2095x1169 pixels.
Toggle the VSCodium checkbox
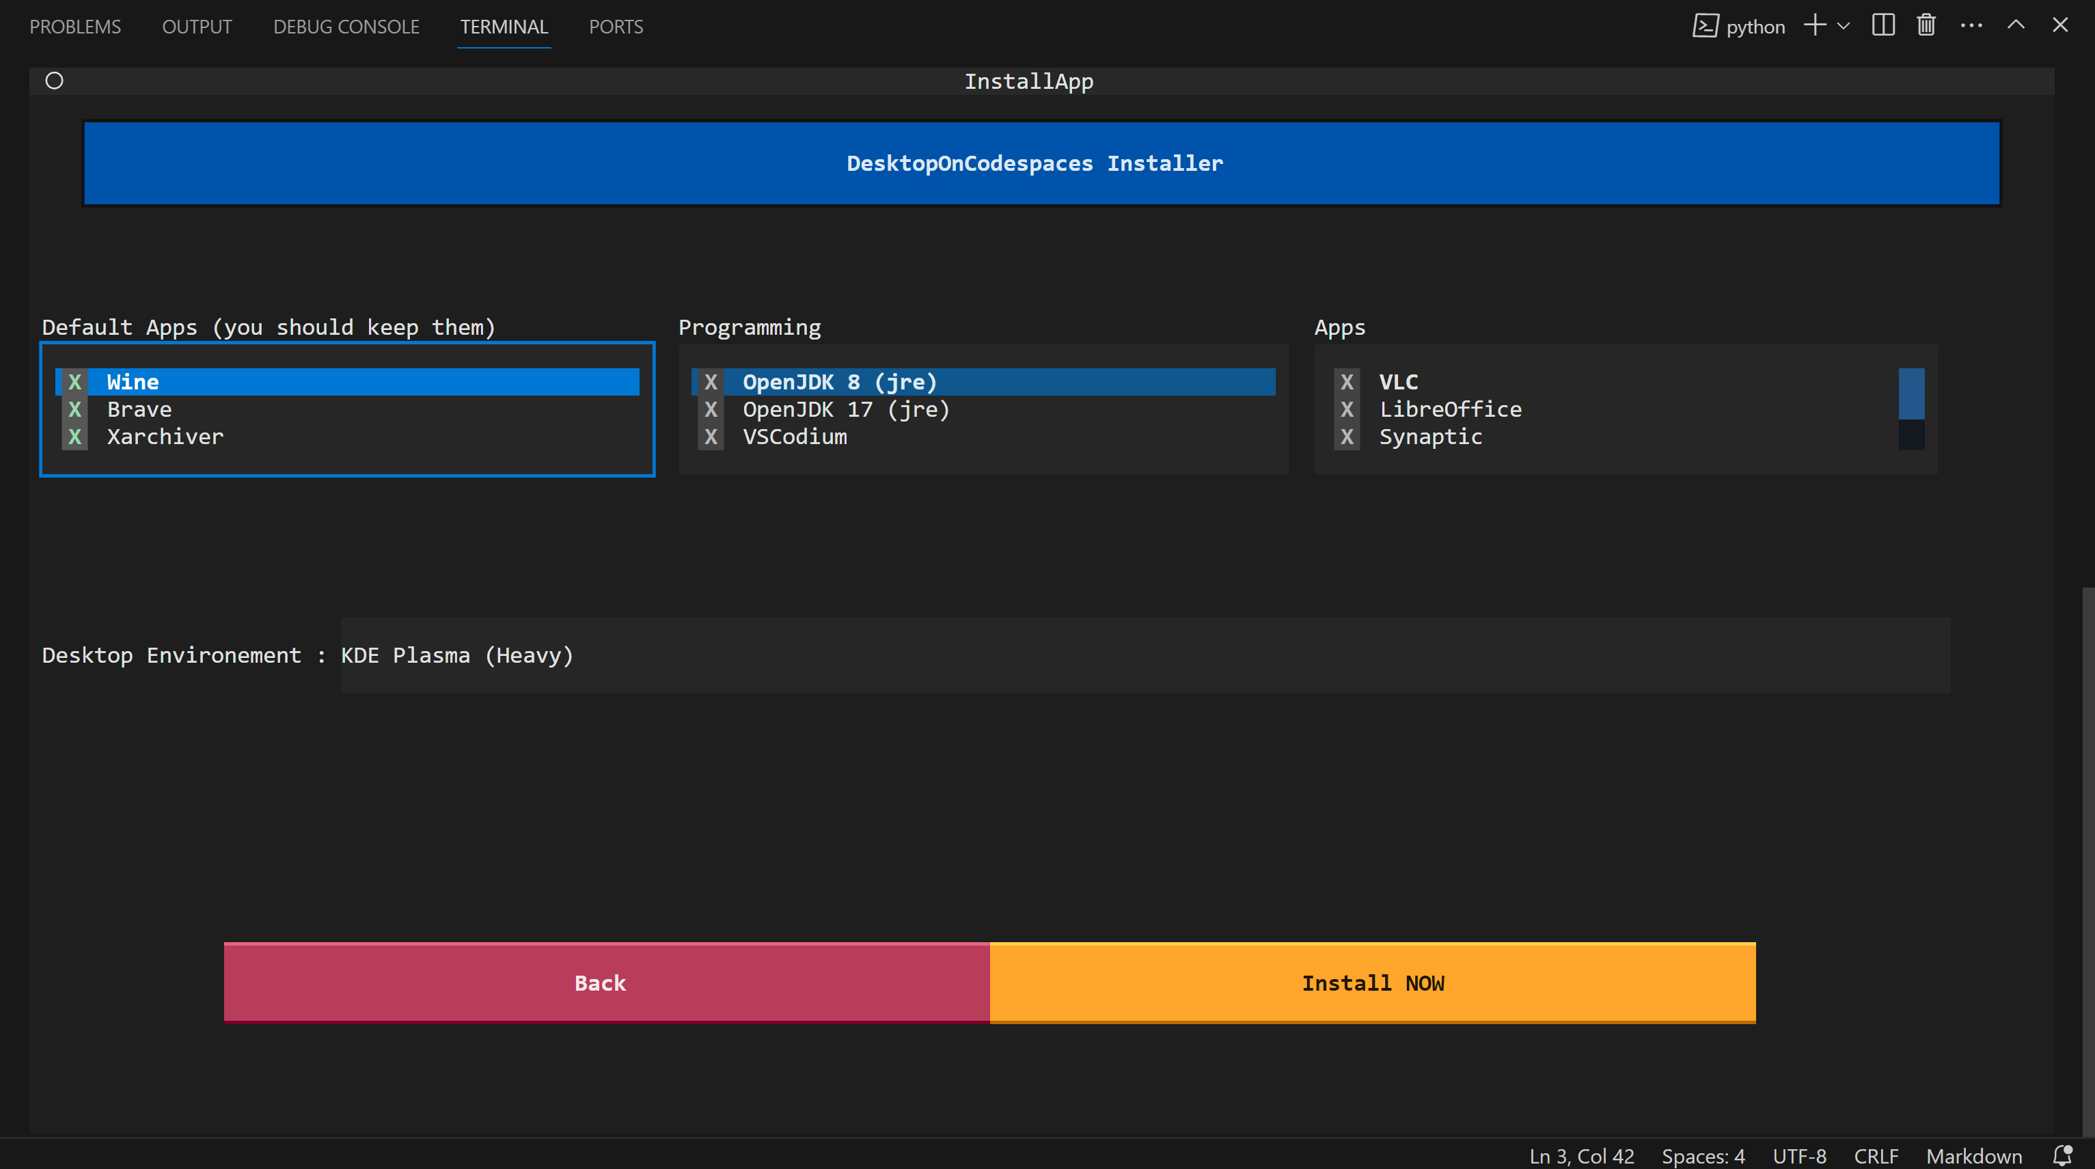(x=711, y=437)
